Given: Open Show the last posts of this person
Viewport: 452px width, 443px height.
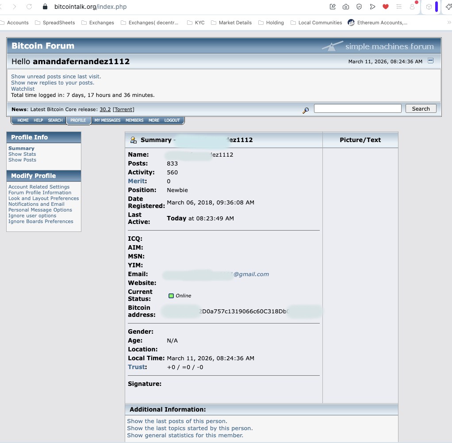Looking at the screenshot, I should [177, 421].
